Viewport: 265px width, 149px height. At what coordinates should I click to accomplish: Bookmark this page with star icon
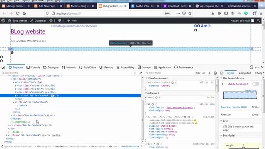[x=190, y=13]
